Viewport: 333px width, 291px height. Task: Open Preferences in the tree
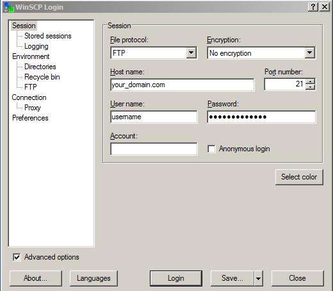tap(30, 118)
